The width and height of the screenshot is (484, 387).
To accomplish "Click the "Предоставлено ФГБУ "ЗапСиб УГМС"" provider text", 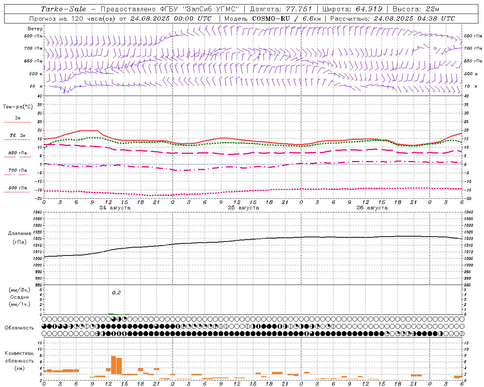I will point(170,9).
